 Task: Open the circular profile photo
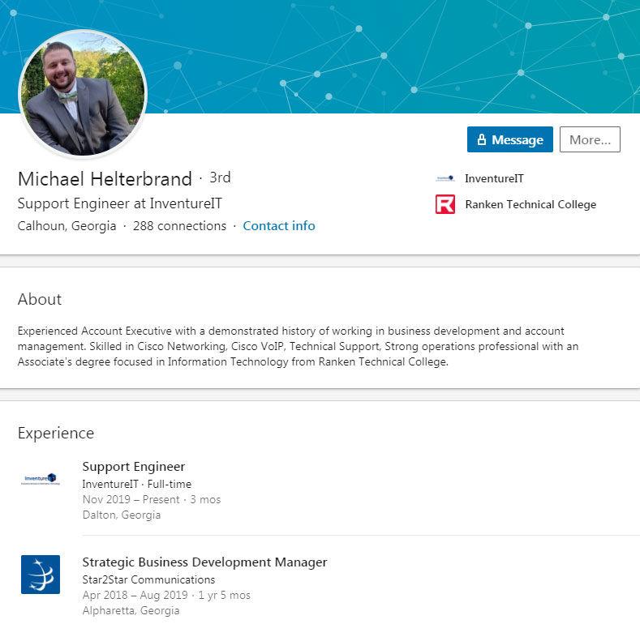pyautogui.click(x=83, y=93)
